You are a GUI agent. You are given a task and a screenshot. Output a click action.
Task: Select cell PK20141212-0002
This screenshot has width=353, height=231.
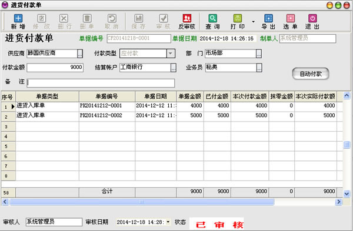107,116
